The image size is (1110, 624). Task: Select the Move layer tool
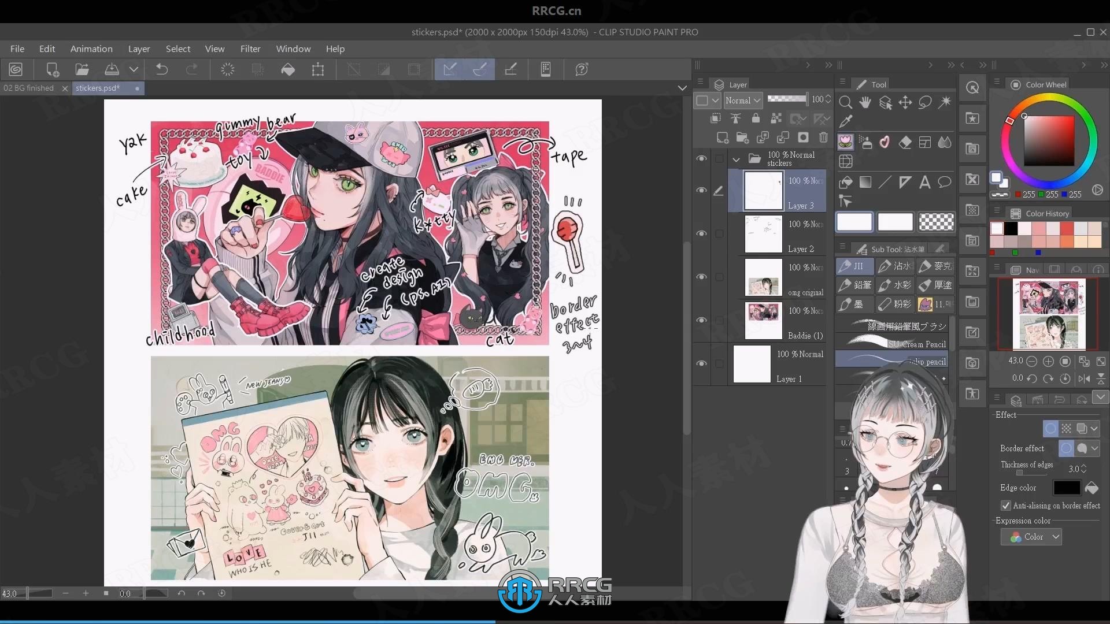(x=905, y=102)
